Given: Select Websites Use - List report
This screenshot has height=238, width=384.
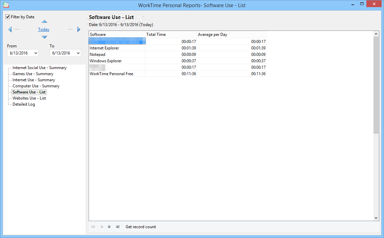Looking at the screenshot, I should (29, 98).
